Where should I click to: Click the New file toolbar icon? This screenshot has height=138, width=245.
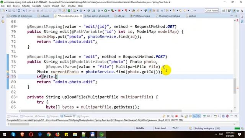pyautogui.click(x=3, y=11)
